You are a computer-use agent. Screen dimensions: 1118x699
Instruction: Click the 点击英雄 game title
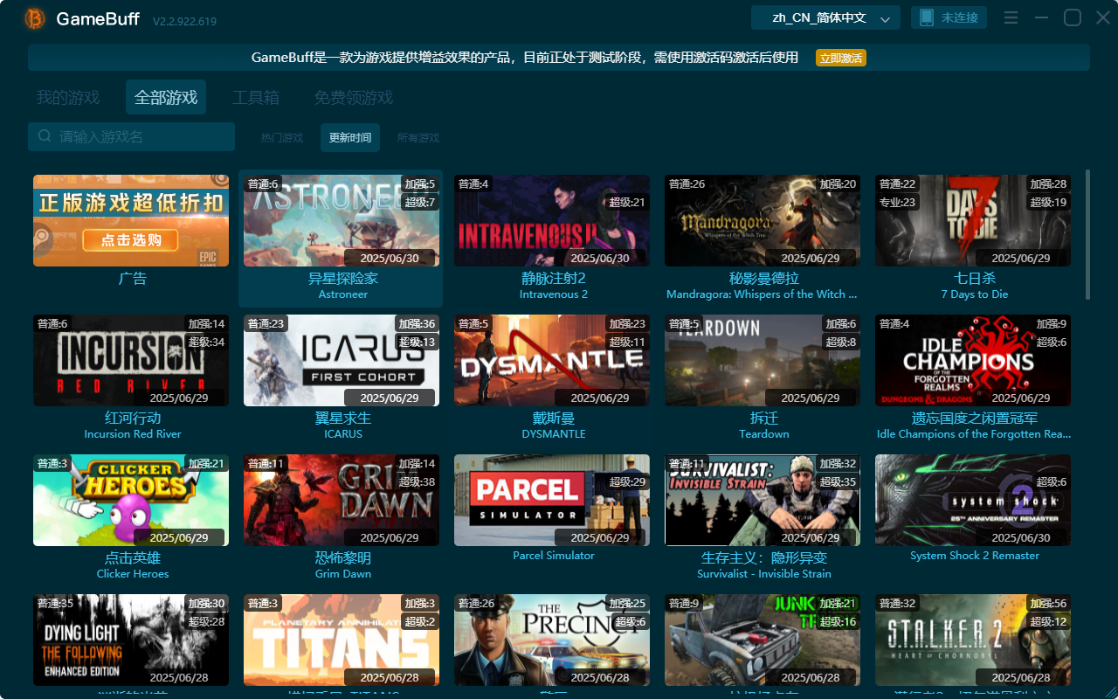[133, 558]
